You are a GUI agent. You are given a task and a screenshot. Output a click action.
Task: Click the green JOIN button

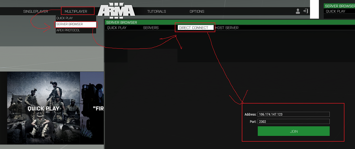point(293,131)
